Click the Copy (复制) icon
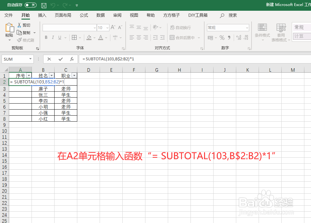The width and height of the screenshot is (311, 223). [19, 33]
